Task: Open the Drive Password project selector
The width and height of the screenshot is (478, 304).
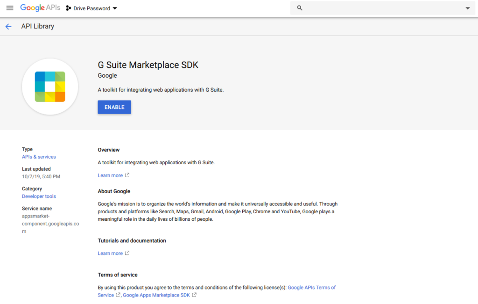Action: point(92,8)
